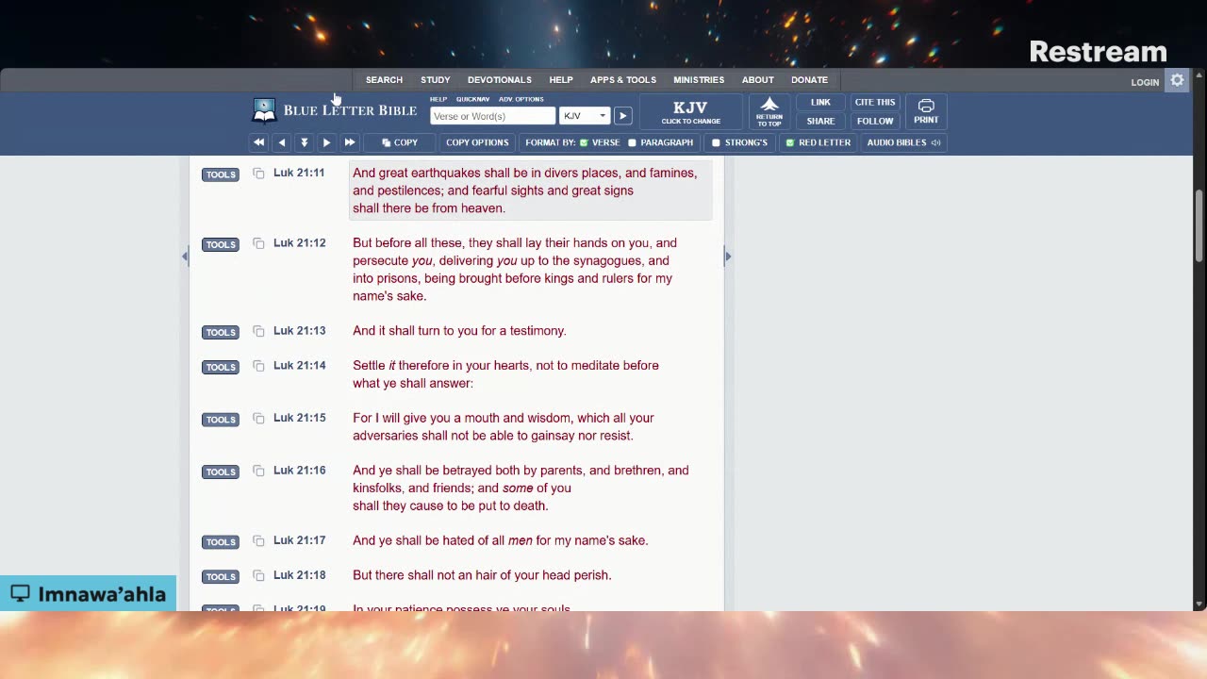Collapse left panel arrow beside verses
The height and width of the screenshot is (679, 1207).
pyautogui.click(x=185, y=256)
